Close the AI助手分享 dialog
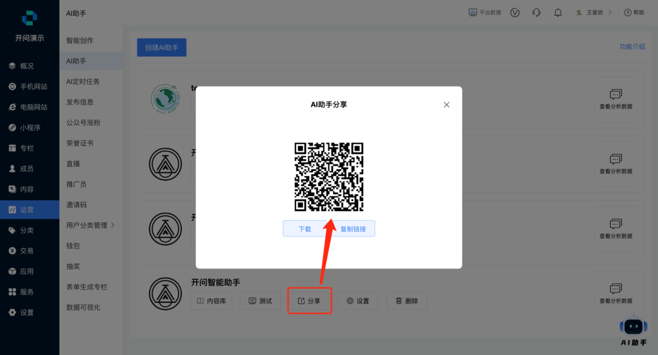Viewport: 658px width, 355px height. coord(447,105)
